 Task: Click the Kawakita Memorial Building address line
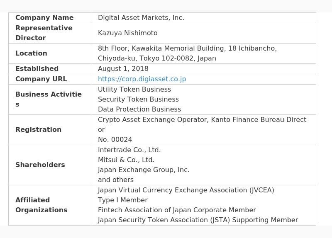[187, 48]
